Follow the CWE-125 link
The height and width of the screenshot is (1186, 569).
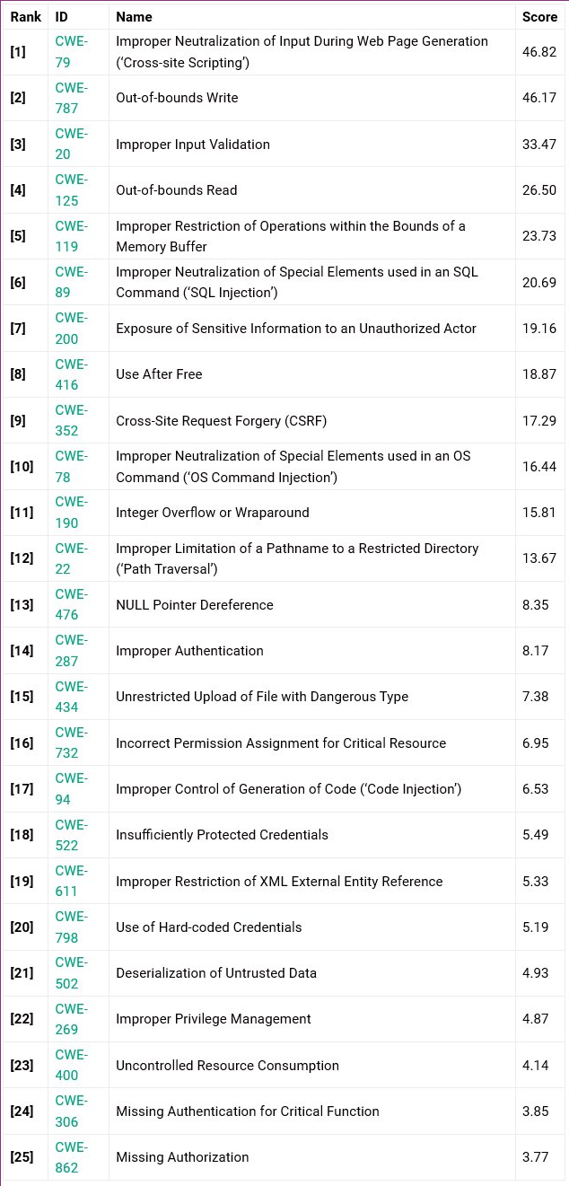coord(71,190)
